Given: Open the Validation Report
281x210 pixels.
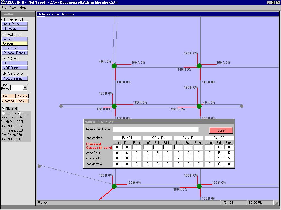Looking at the screenshot, I should pyautogui.click(x=15, y=53).
